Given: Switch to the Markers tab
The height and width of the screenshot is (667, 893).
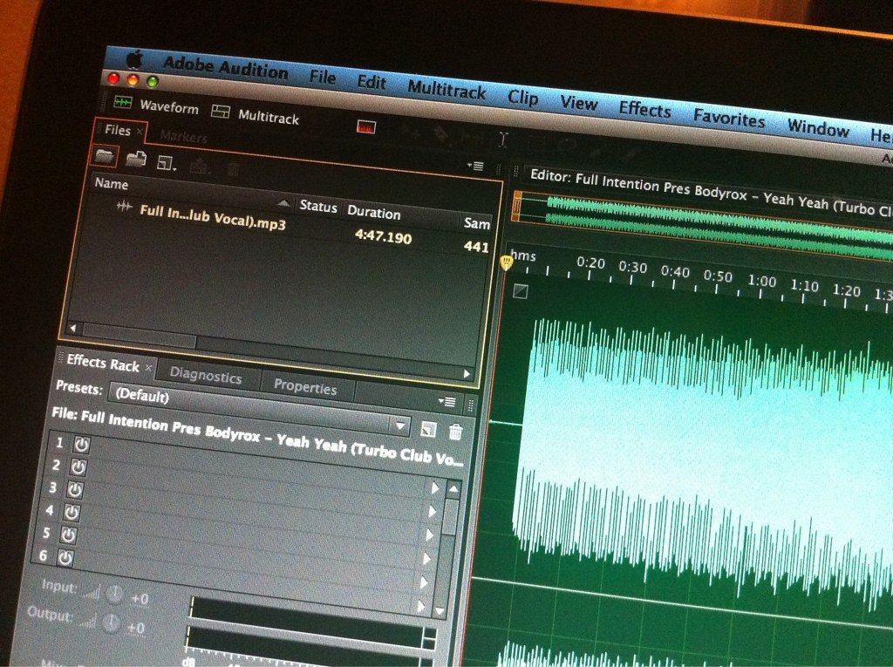Looking at the screenshot, I should 183,136.
